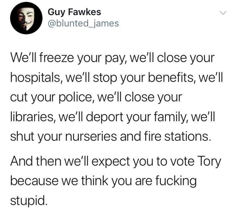Click the word "nurseries" in the tweet
This screenshot has width=236, height=216.
pyautogui.click(x=91, y=136)
